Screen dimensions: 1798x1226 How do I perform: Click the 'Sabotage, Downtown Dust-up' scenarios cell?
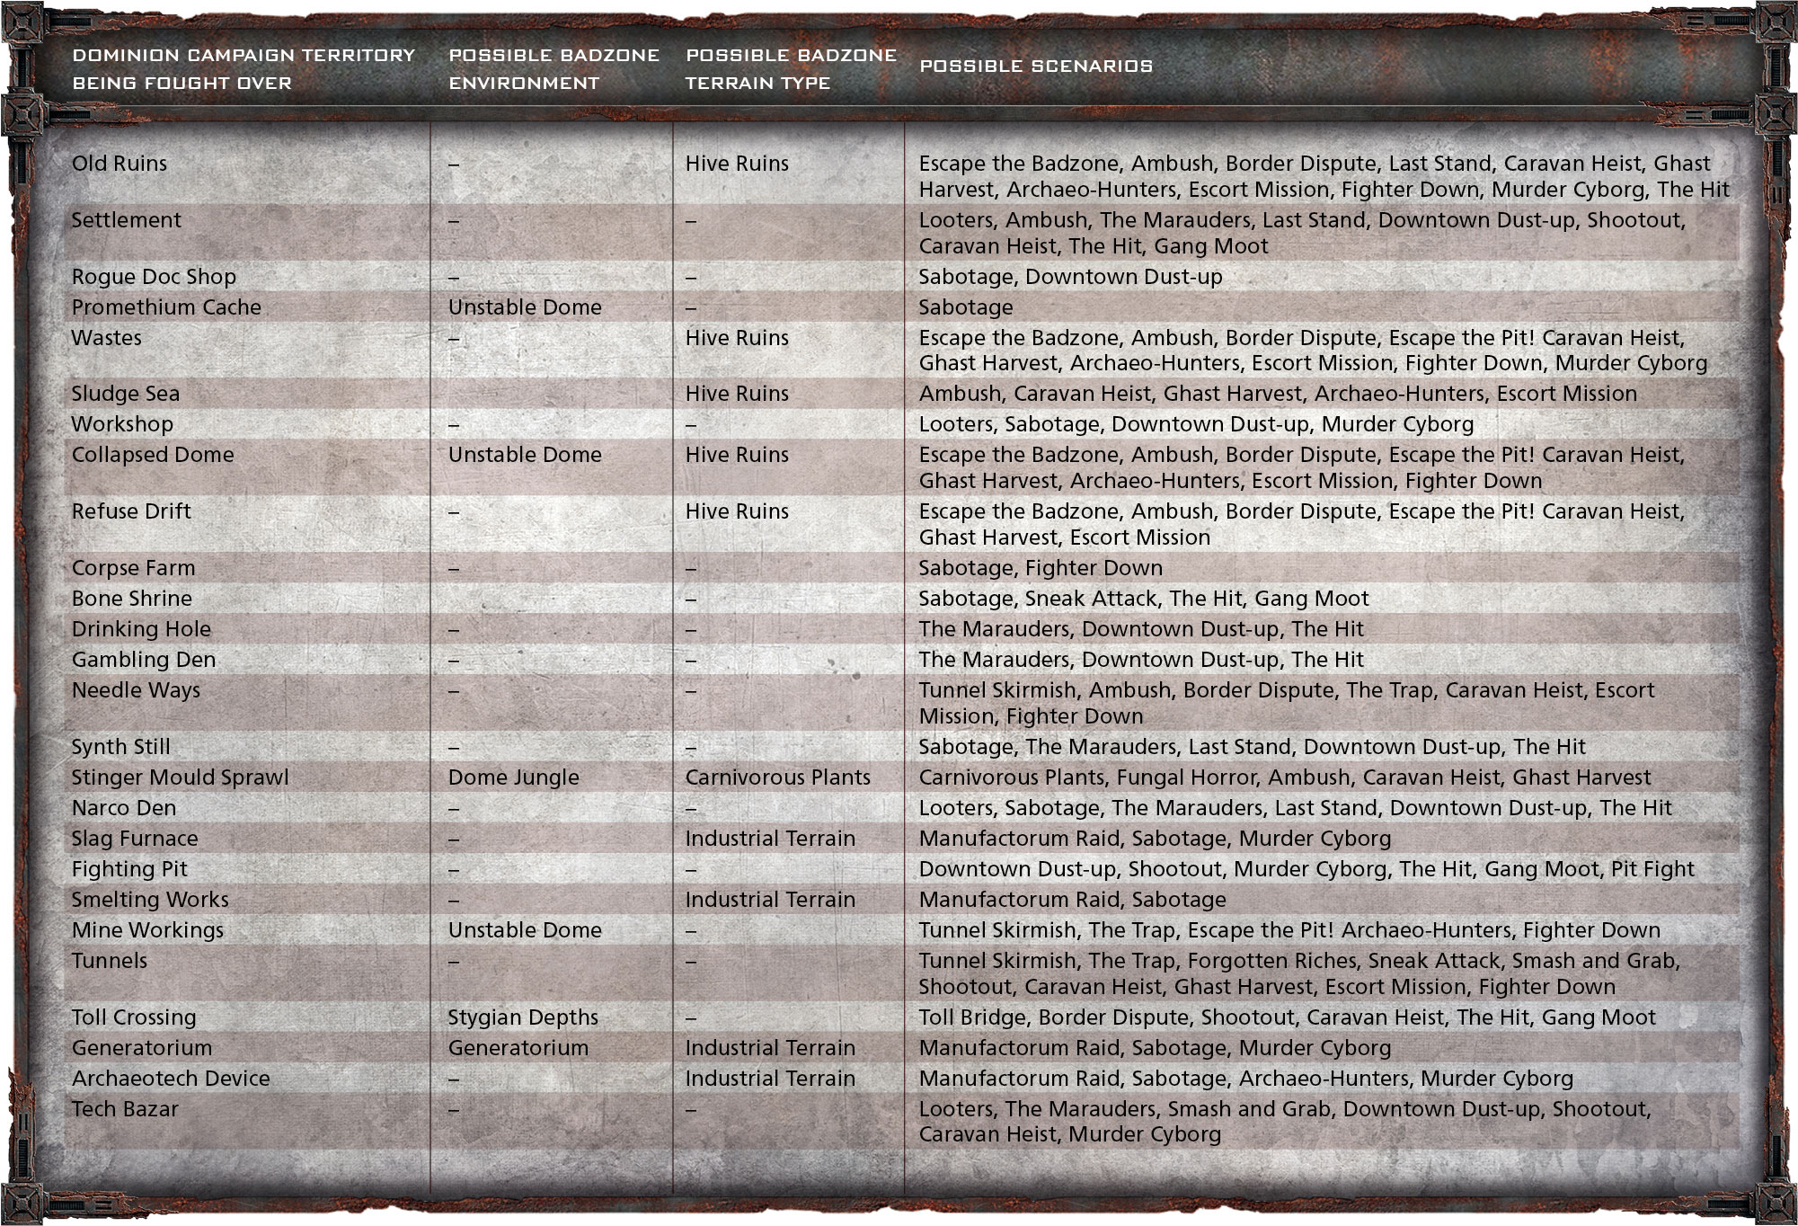(1071, 277)
